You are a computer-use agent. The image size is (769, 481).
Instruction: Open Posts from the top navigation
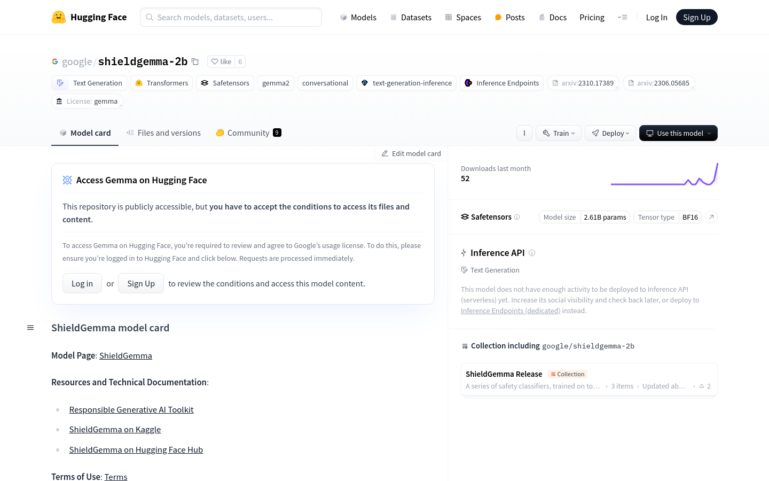509,17
